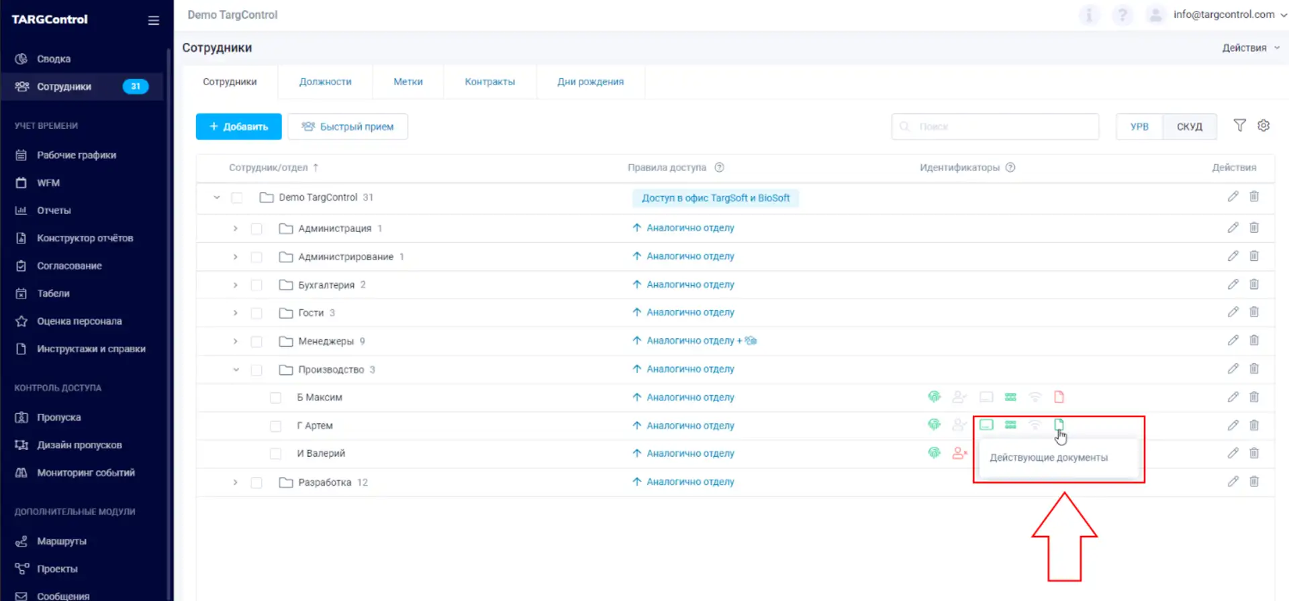
Task: Select the И Валерий checkbox
Action: coord(275,454)
